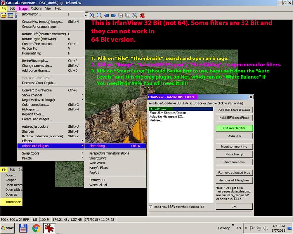Click Add 8BF filters (Folder) button

(x=234, y=110)
